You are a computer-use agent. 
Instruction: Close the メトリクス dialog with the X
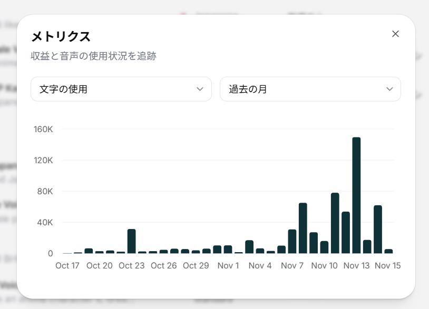tap(395, 34)
